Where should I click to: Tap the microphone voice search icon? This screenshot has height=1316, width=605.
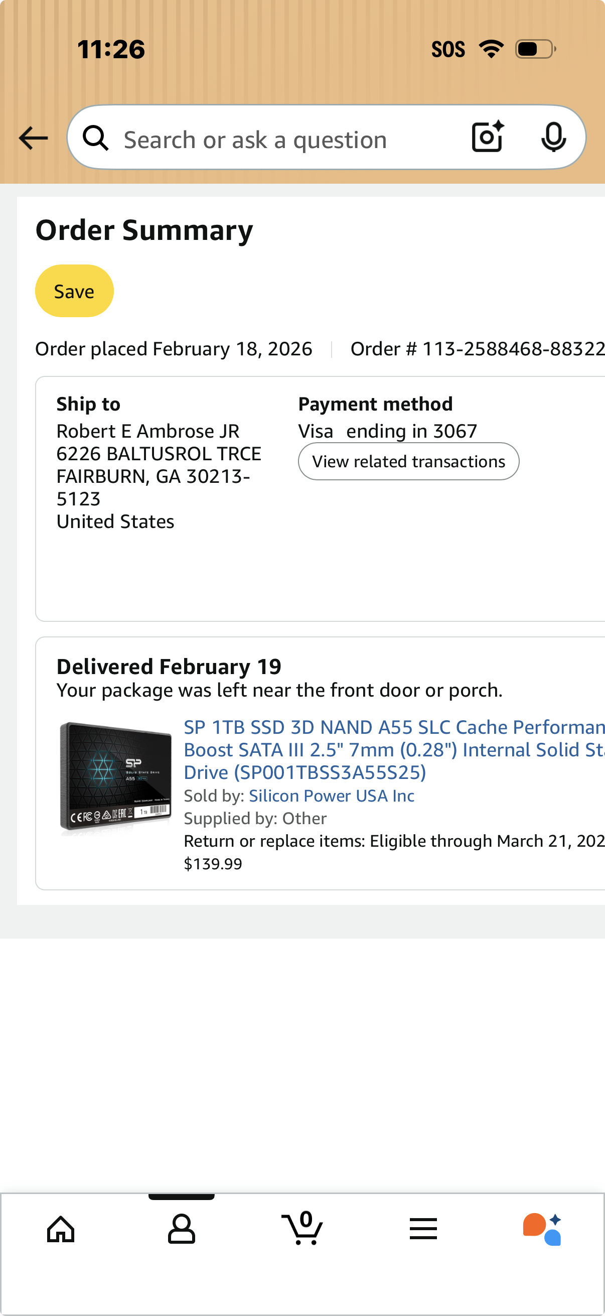[x=553, y=137]
